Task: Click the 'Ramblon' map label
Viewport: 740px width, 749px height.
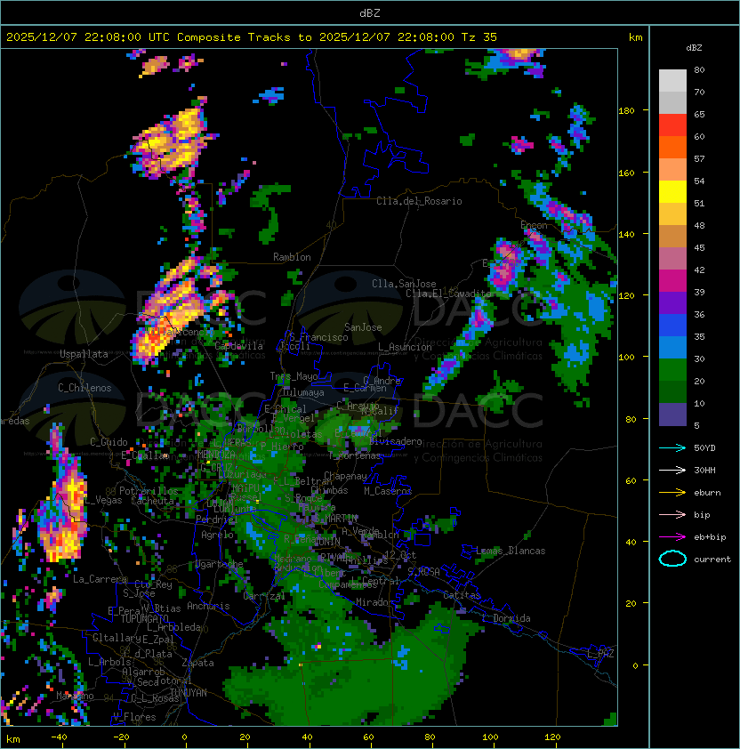Action: click(292, 257)
